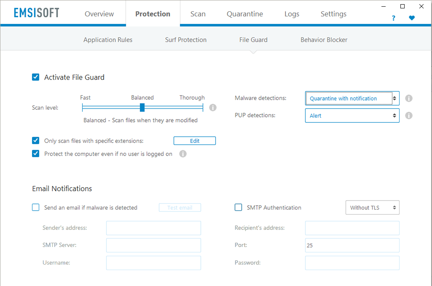Click the help question mark icon
The height and width of the screenshot is (286, 432).
(x=394, y=18)
